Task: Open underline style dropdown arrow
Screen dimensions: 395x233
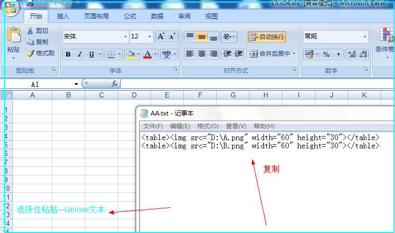Action: 100,54
